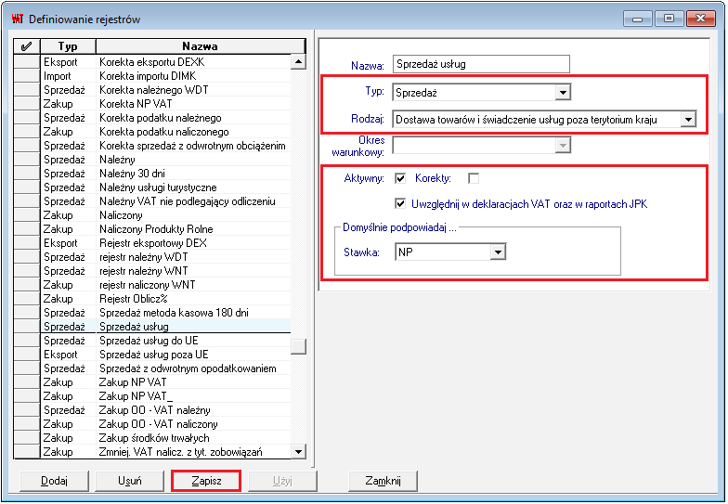Save changes with the Zapisz button
728x504 pixels.
[x=206, y=481]
